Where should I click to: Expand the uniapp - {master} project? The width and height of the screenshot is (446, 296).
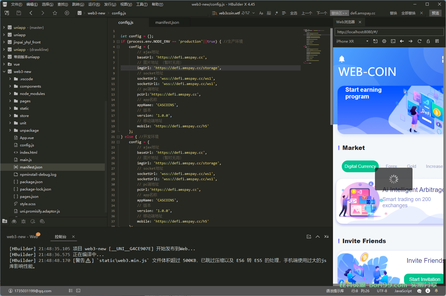click(x=4, y=27)
